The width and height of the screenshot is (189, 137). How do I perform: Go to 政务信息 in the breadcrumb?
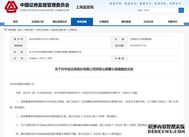click(x=29, y=30)
